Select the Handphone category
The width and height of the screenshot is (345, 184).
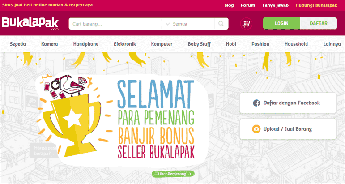(x=85, y=44)
